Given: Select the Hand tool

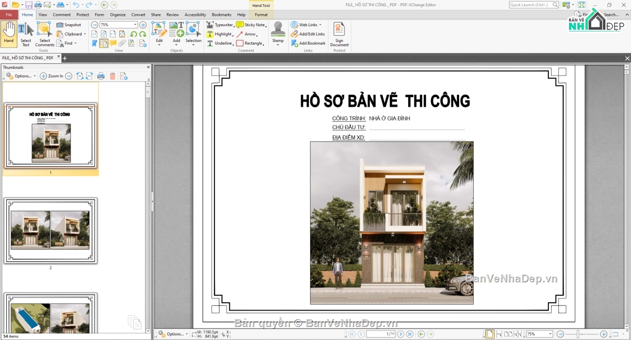Looking at the screenshot, I should click(x=8, y=32).
